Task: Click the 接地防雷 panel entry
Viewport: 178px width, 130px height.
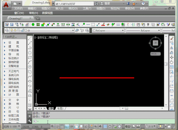Action: pyautogui.click(x=14, y=62)
